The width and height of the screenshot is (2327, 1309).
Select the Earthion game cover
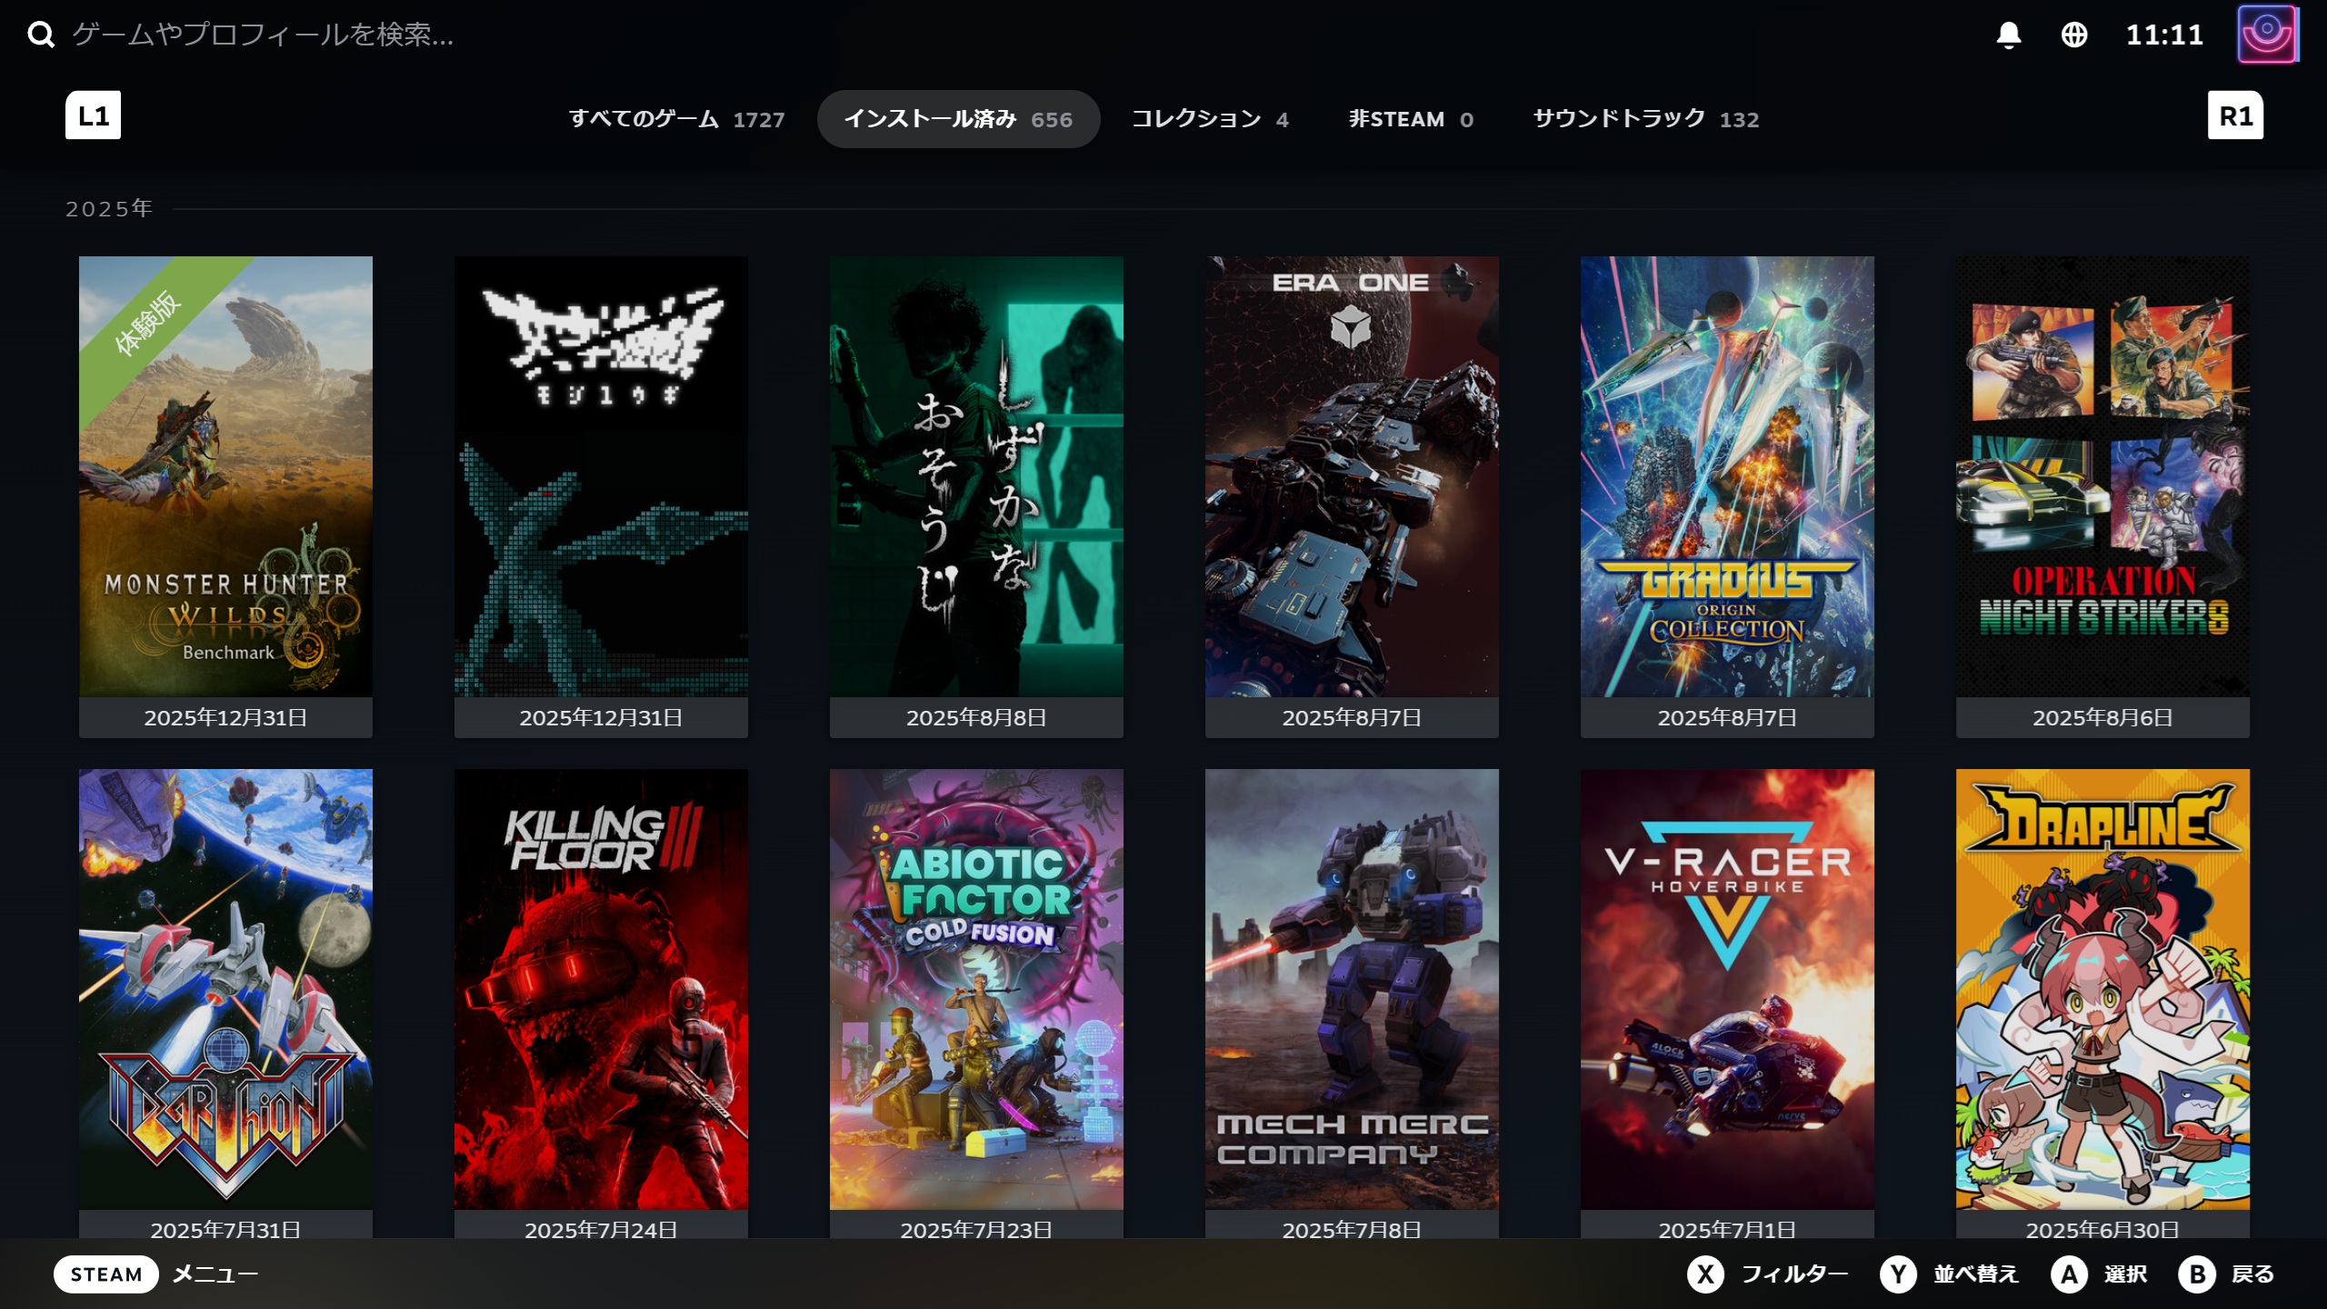click(225, 989)
